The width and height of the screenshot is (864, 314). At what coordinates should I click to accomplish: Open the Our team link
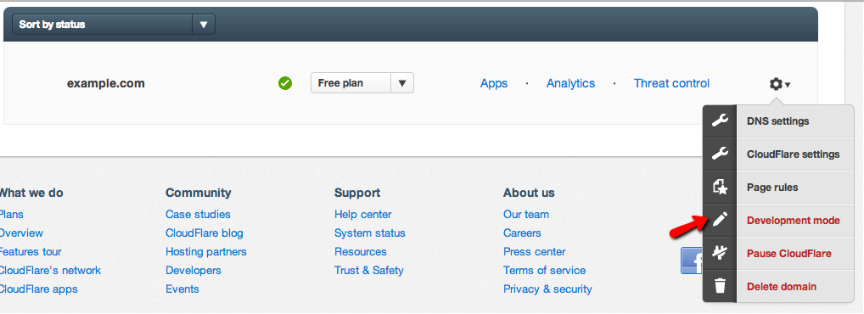click(526, 215)
